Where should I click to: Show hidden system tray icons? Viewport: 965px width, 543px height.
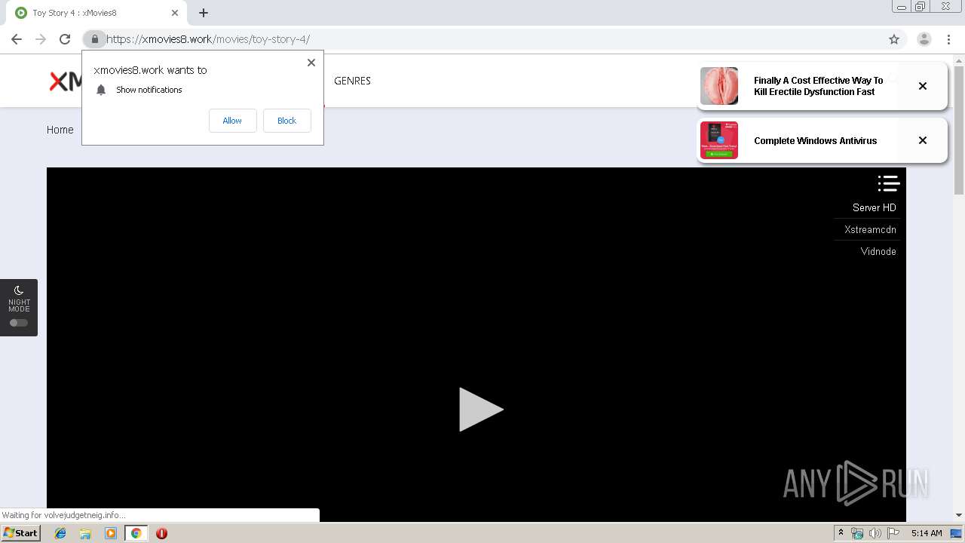841,532
